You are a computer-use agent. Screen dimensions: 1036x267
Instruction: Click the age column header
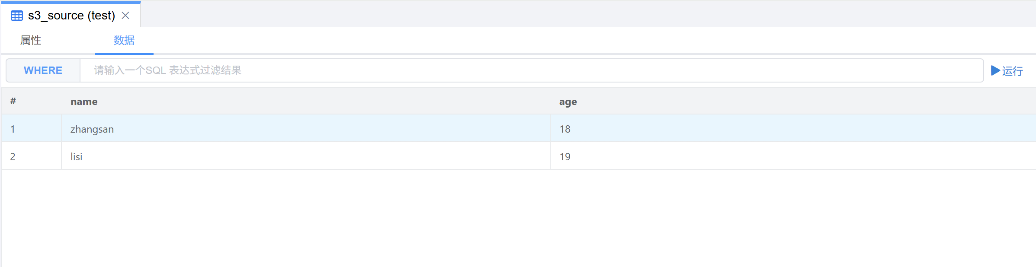click(x=568, y=102)
